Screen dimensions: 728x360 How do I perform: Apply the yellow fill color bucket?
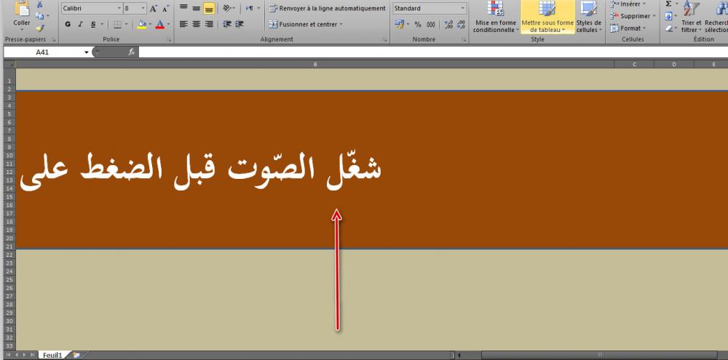pyautogui.click(x=142, y=24)
